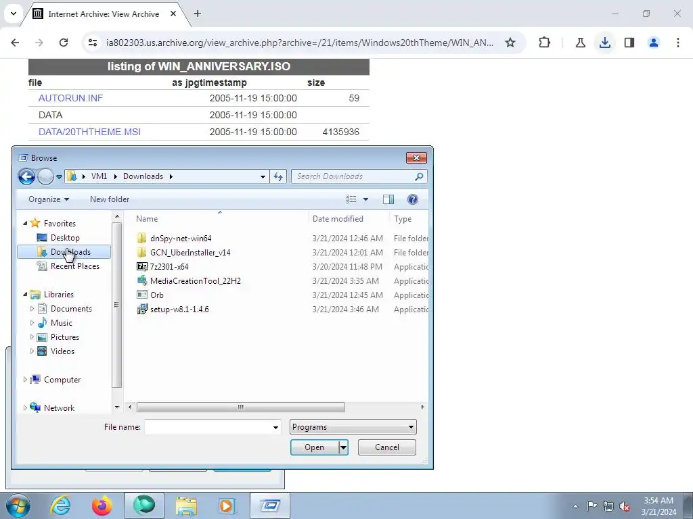Change the view with the view icon

[x=351, y=199]
